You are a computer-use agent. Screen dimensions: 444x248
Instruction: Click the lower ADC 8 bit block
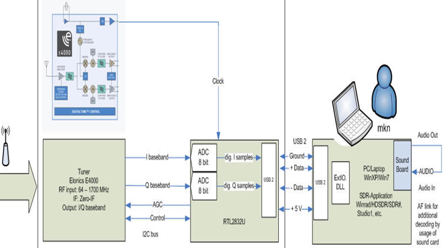coord(204,186)
